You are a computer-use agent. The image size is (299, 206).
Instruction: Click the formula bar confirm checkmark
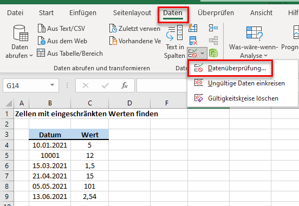point(105,85)
